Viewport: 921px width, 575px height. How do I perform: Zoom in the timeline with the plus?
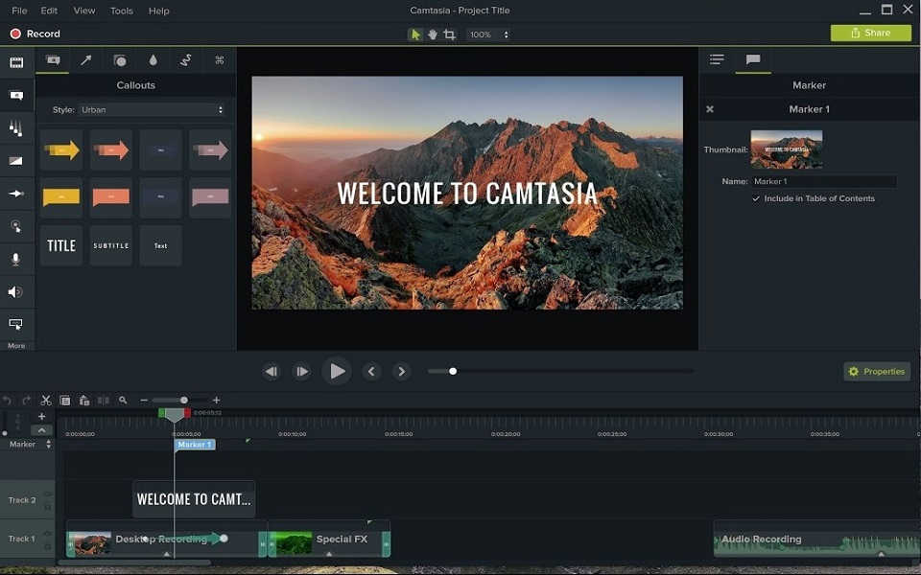click(216, 401)
